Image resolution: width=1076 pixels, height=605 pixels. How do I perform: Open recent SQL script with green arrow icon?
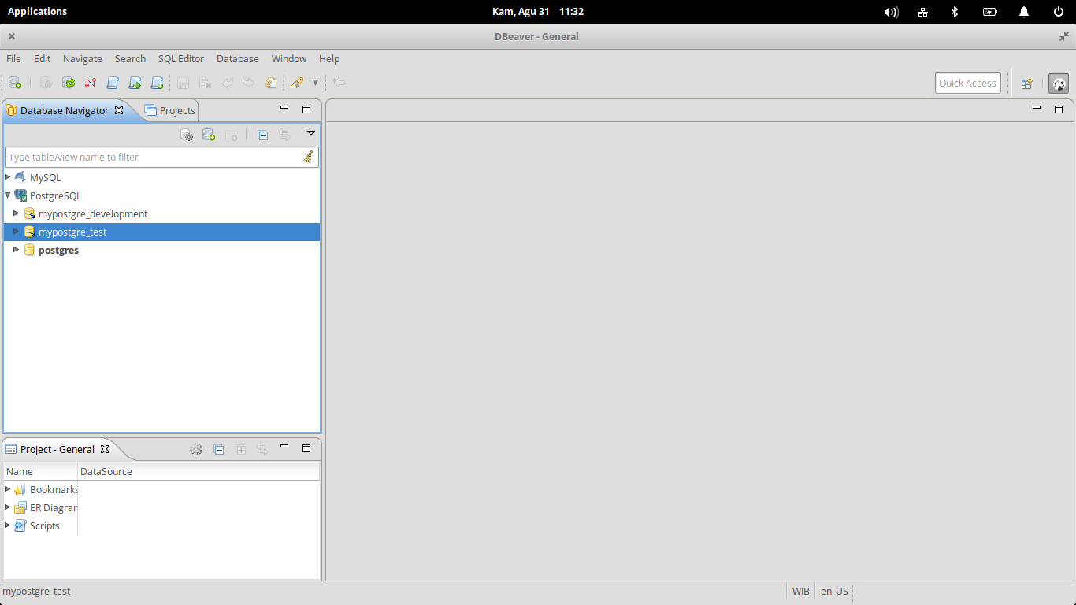click(135, 83)
